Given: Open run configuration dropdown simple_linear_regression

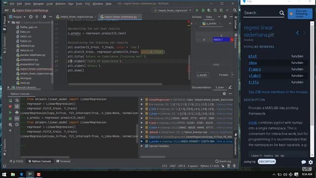Looking at the screenshot, I should click(172, 10).
